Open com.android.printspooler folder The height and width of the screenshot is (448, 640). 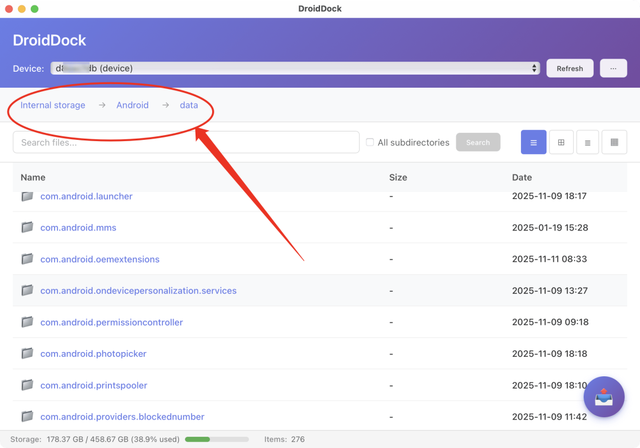click(94, 385)
